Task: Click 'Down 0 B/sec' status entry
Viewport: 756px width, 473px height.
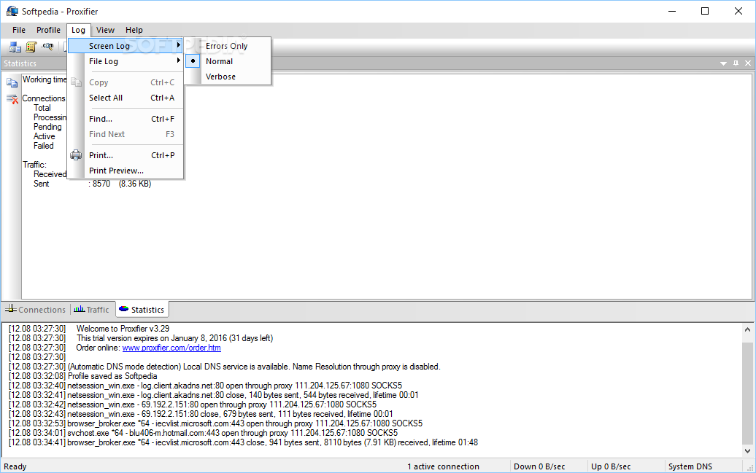Action: (x=539, y=466)
